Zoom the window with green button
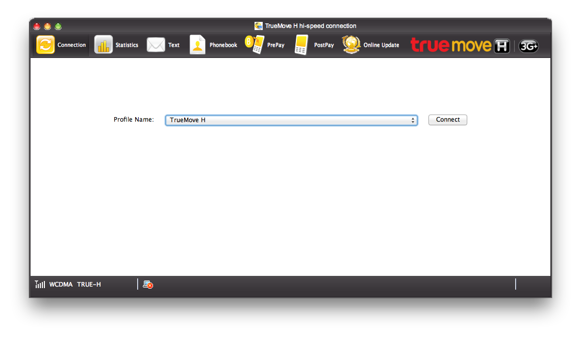Viewport: 581px width, 338px height. coord(58,26)
